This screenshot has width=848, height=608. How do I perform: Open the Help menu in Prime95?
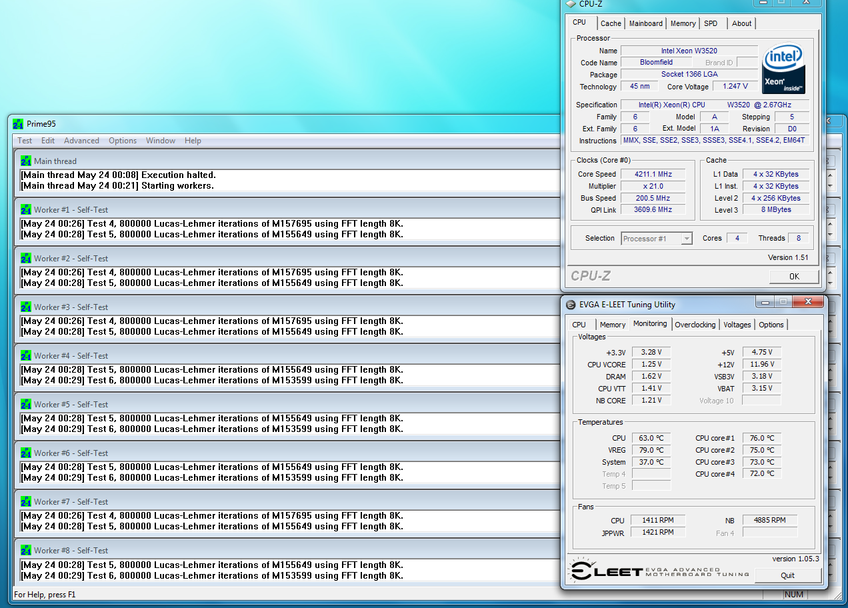click(193, 141)
